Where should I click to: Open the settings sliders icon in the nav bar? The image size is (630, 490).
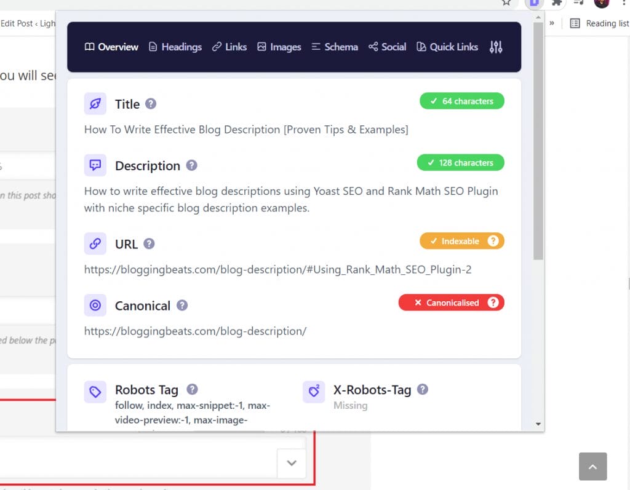[496, 47]
